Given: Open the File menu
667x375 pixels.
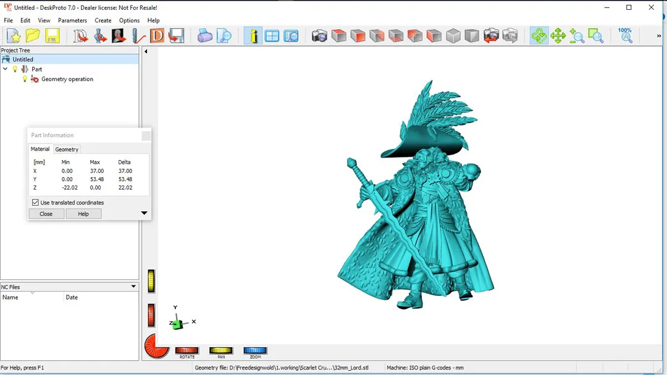Looking at the screenshot, I should click(x=8, y=20).
